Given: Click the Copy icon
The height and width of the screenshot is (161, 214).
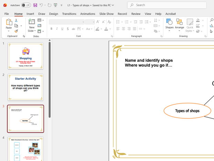Looking at the screenshot, I should tap(16, 26).
